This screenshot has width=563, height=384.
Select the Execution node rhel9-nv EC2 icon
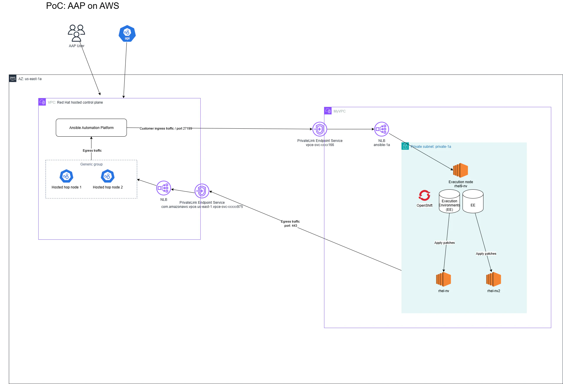point(460,170)
